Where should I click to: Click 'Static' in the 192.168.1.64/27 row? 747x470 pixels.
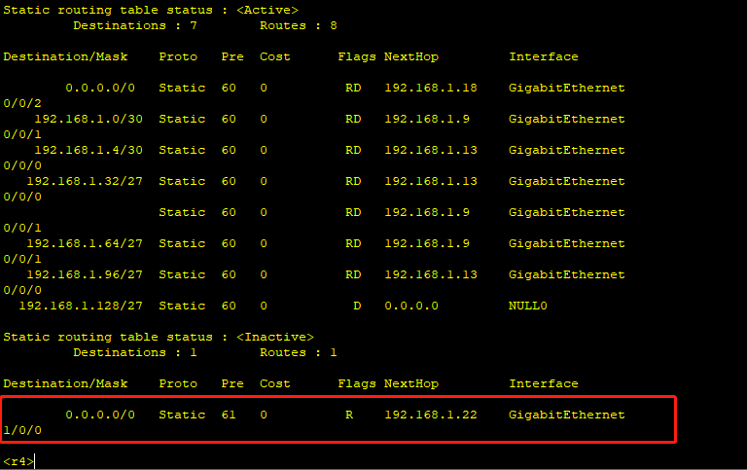(x=182, y=243)
